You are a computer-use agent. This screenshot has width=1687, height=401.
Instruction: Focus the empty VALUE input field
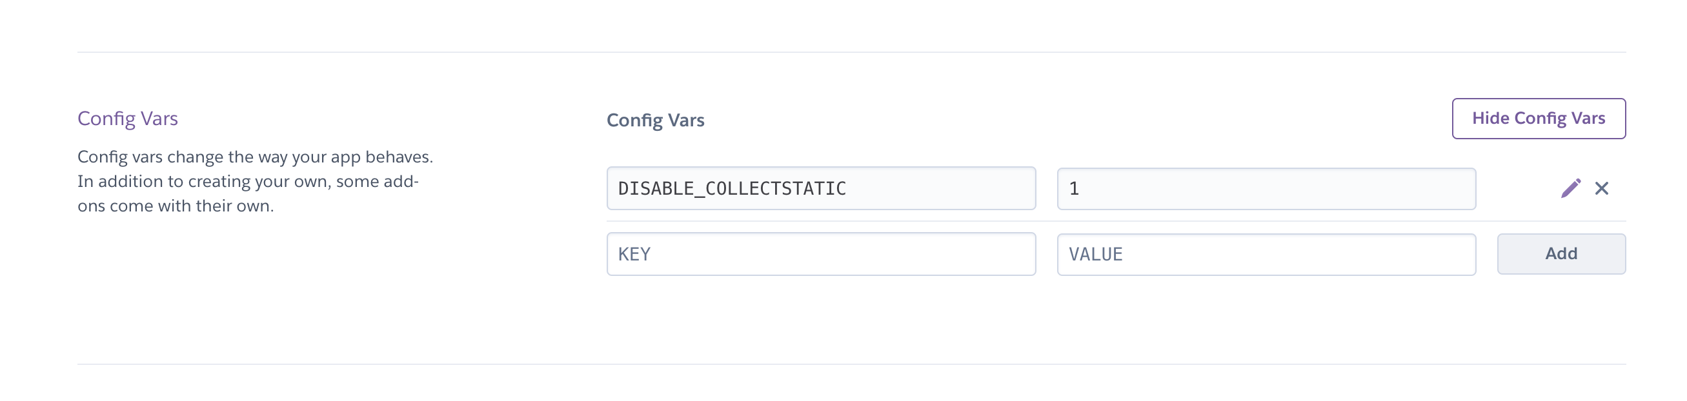tap(1265, 254)
